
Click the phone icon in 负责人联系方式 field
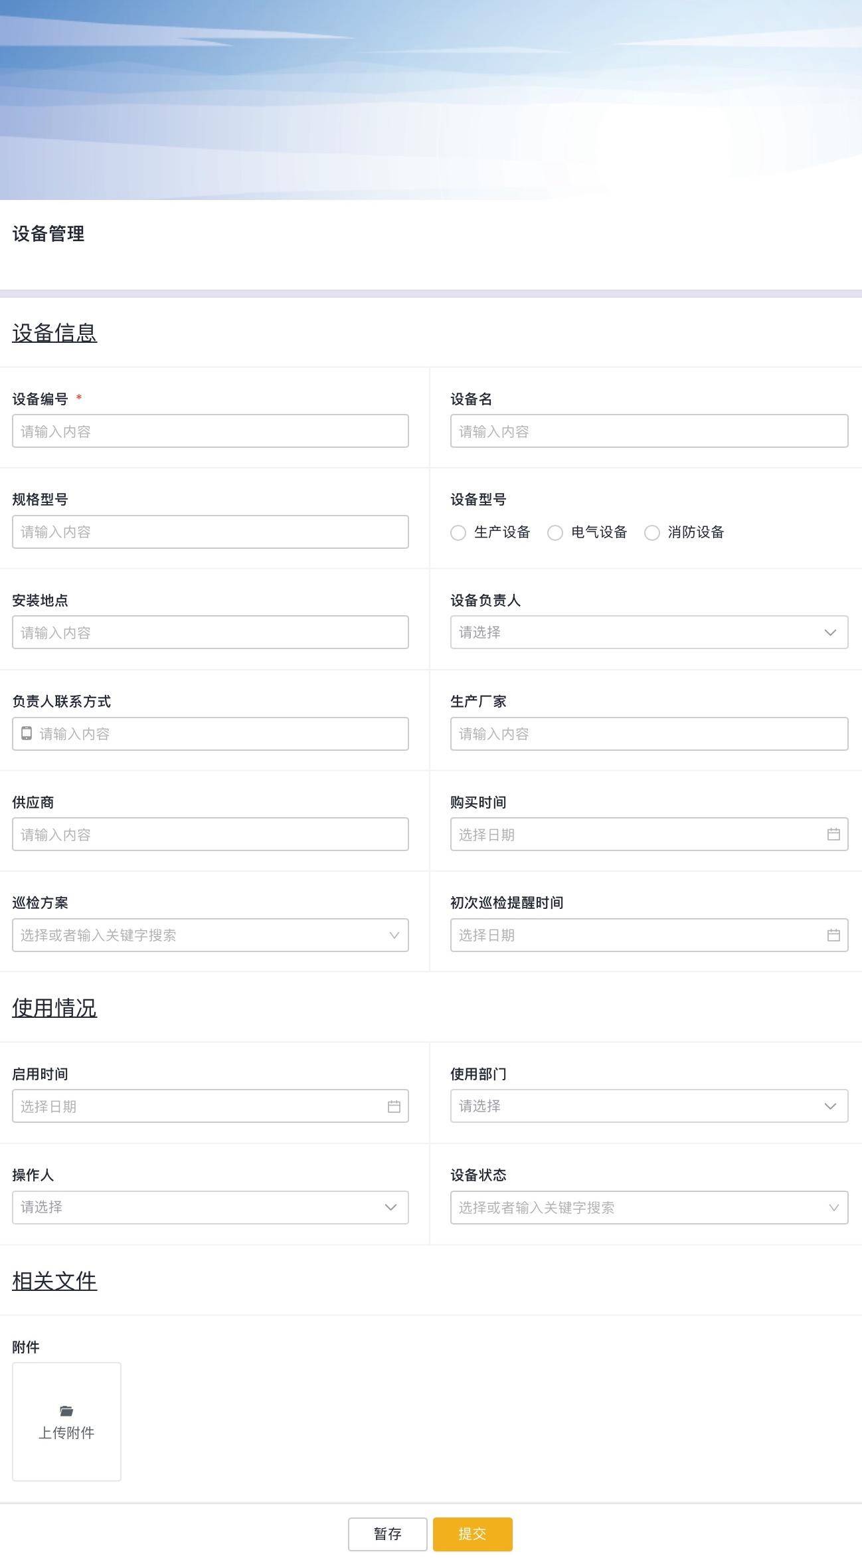pyautogui.click(x=27, y=733)
